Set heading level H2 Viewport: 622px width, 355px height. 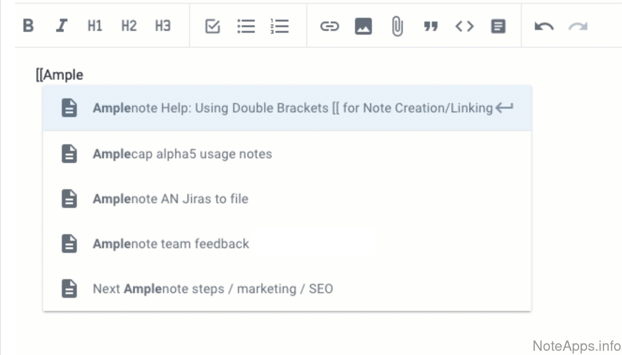click(x=129, y=26)
